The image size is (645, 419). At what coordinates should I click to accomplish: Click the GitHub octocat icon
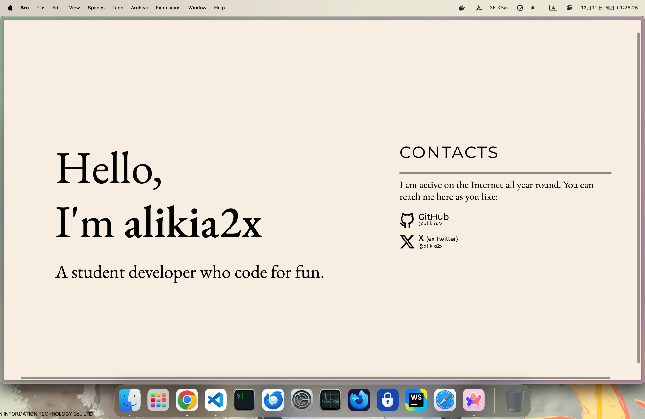coord(407,220)
